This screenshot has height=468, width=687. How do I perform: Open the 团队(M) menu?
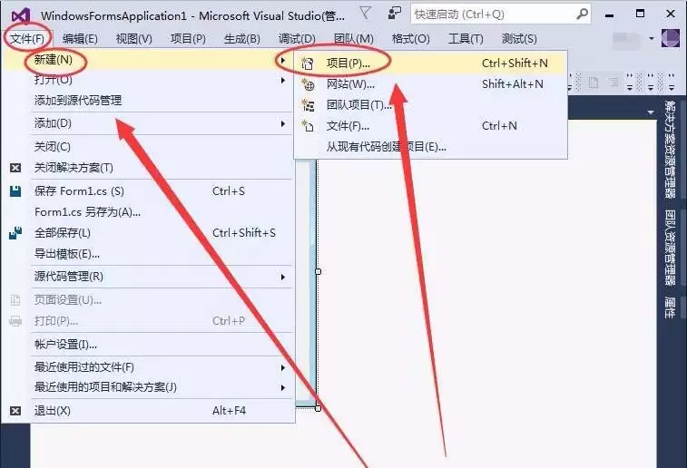point(354,38)
